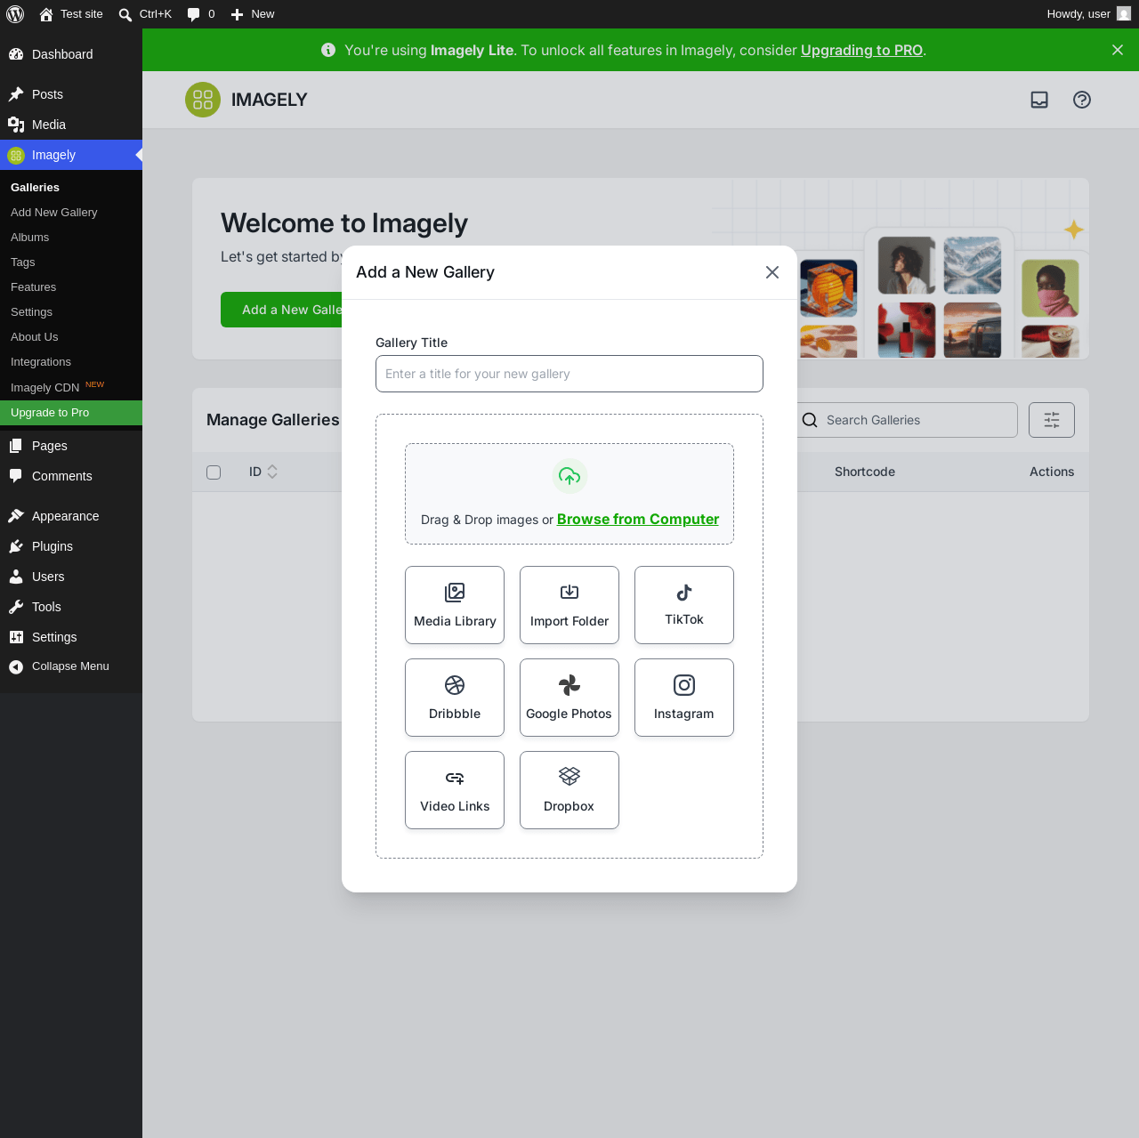Choose Media Library as image source
The width and height of the screenshot is (1139, 1138).
tap(455, 605)
